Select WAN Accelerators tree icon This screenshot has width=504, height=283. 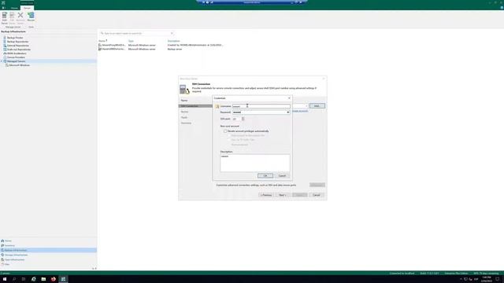(x=5, y=53)
